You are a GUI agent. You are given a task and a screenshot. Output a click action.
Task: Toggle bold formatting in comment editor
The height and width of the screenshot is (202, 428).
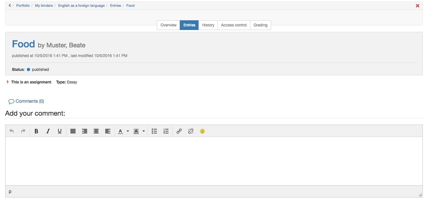(x=36, y=131)
